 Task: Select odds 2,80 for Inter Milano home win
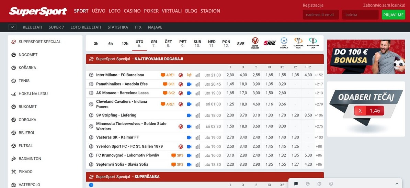click(230, 75)
